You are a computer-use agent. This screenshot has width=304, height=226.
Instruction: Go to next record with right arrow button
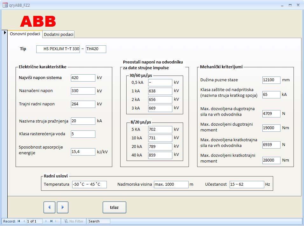pyautogui.click(x=63, y=207)
